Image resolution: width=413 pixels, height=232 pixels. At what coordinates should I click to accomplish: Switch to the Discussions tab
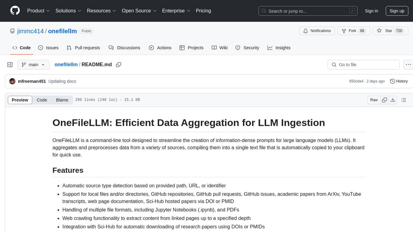125,48
